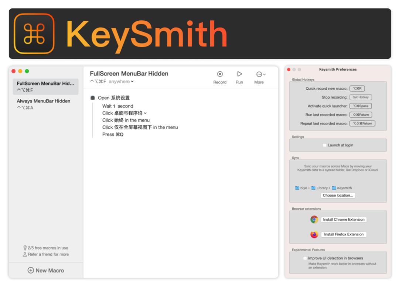Minimize the main Keysmith macro window
This screenshot has width=399, height=289.
coord(20,71)
